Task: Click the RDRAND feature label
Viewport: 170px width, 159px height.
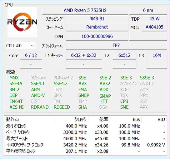Action: 40,107
